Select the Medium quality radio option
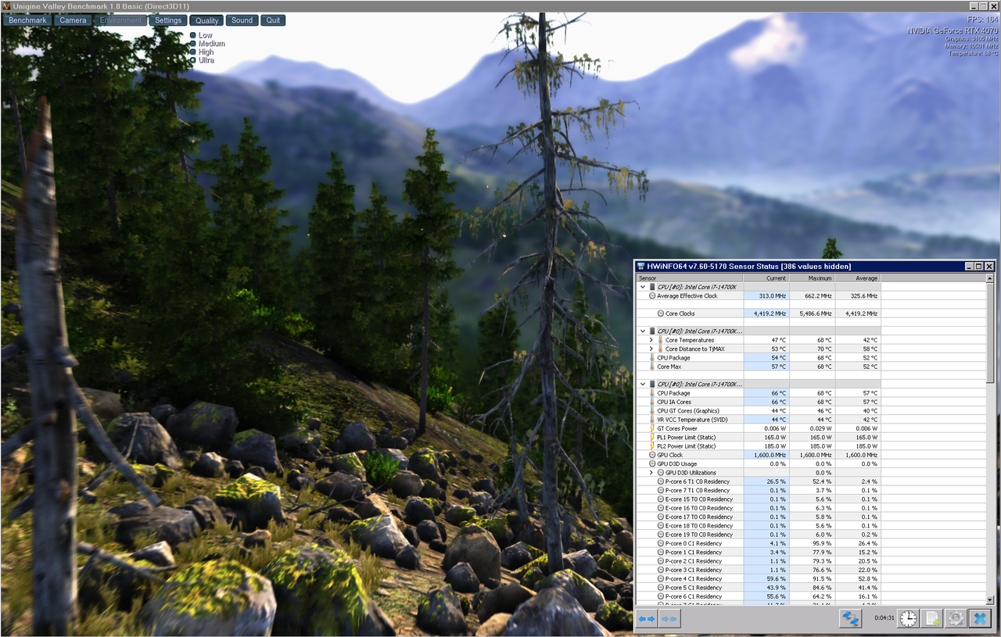This screenshot has width=1001, height=637. tap(193, 44)
